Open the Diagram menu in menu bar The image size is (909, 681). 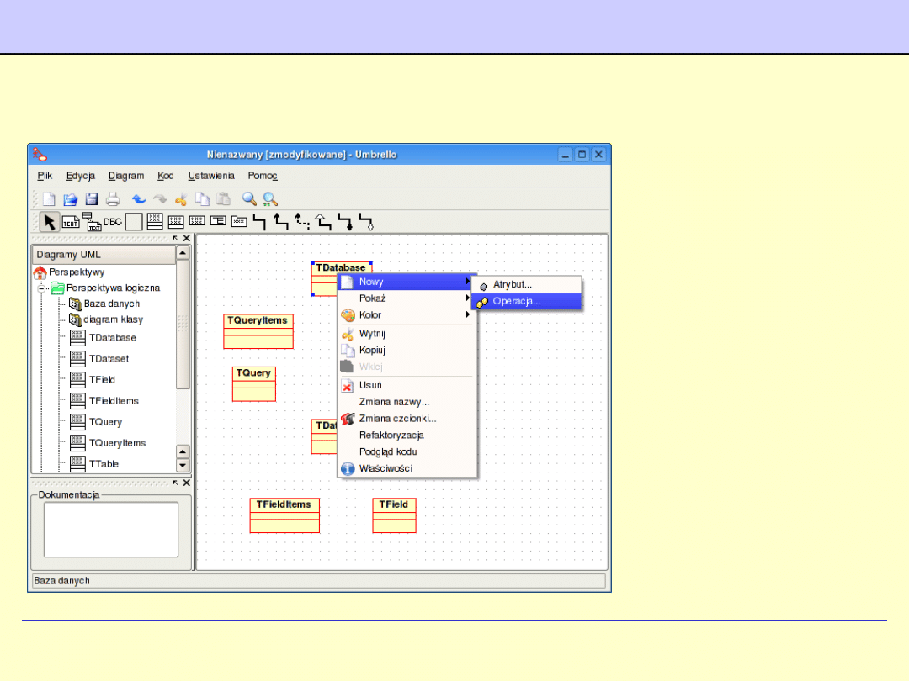pos(126,176)
